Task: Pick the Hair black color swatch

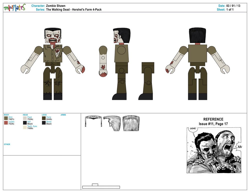Action: pyautogui.click(x=25, y=123)
